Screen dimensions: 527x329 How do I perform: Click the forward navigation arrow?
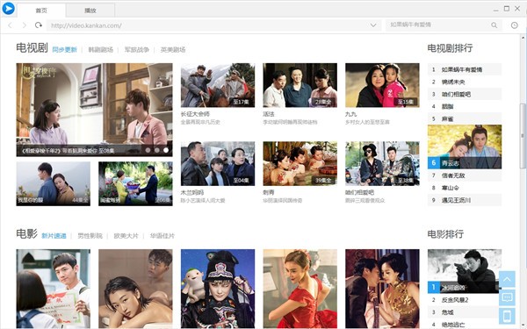click(25, 25)
